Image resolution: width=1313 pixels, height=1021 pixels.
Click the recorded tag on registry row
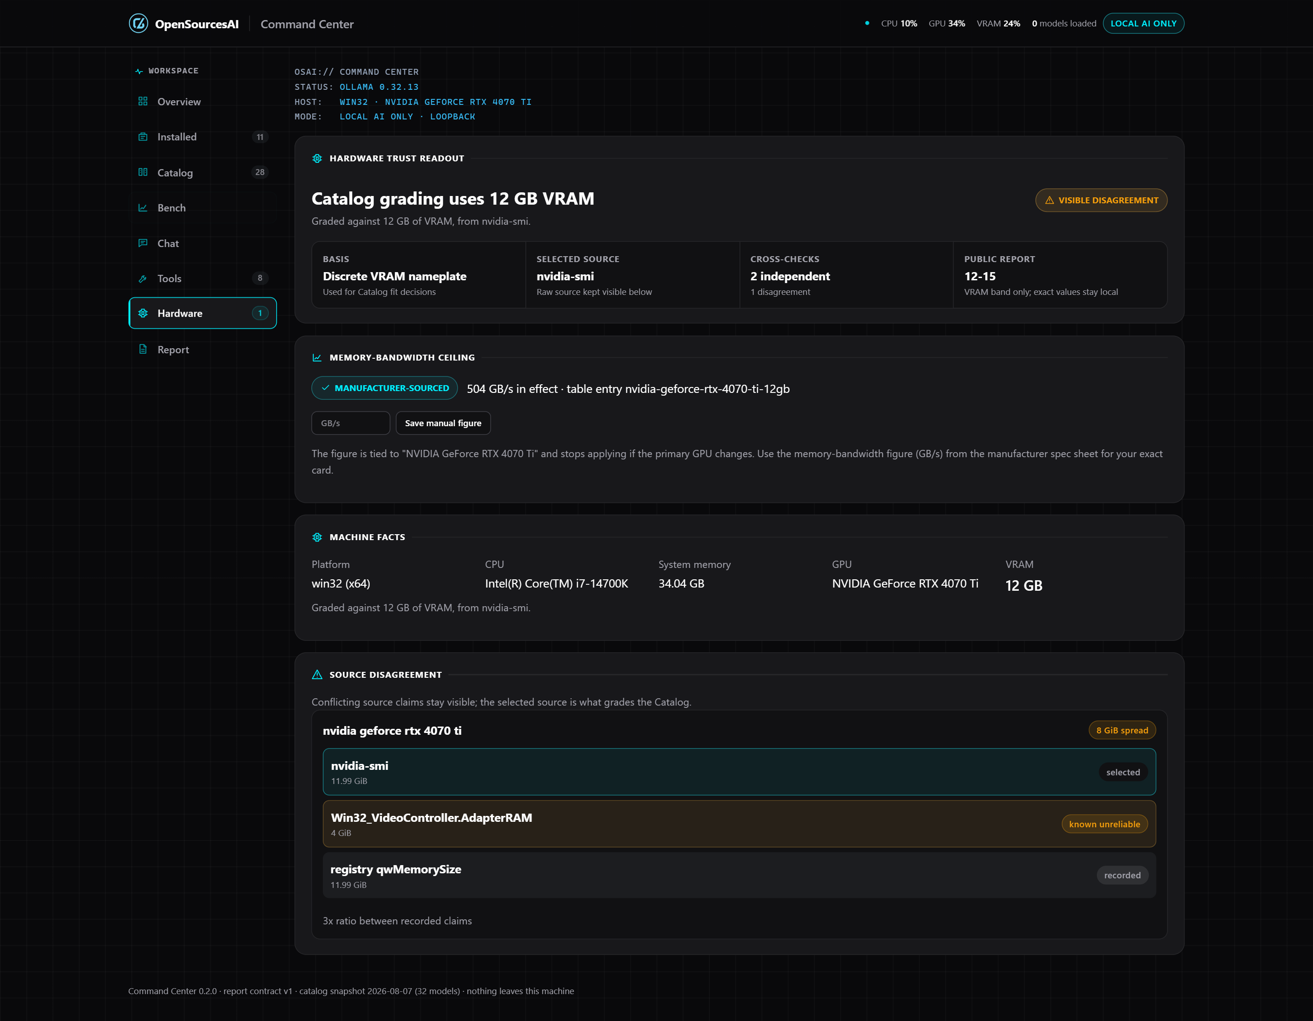[x=1122, y=875]
